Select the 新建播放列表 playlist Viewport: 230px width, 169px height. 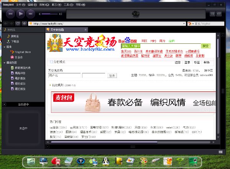pyautogui.click(x=23, y=68)
